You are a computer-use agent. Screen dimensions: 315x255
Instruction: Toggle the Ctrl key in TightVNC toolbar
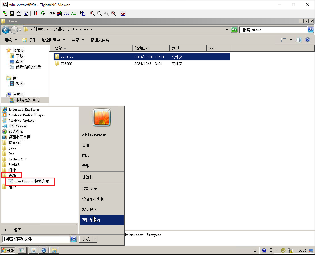click(x=66, y=14)
